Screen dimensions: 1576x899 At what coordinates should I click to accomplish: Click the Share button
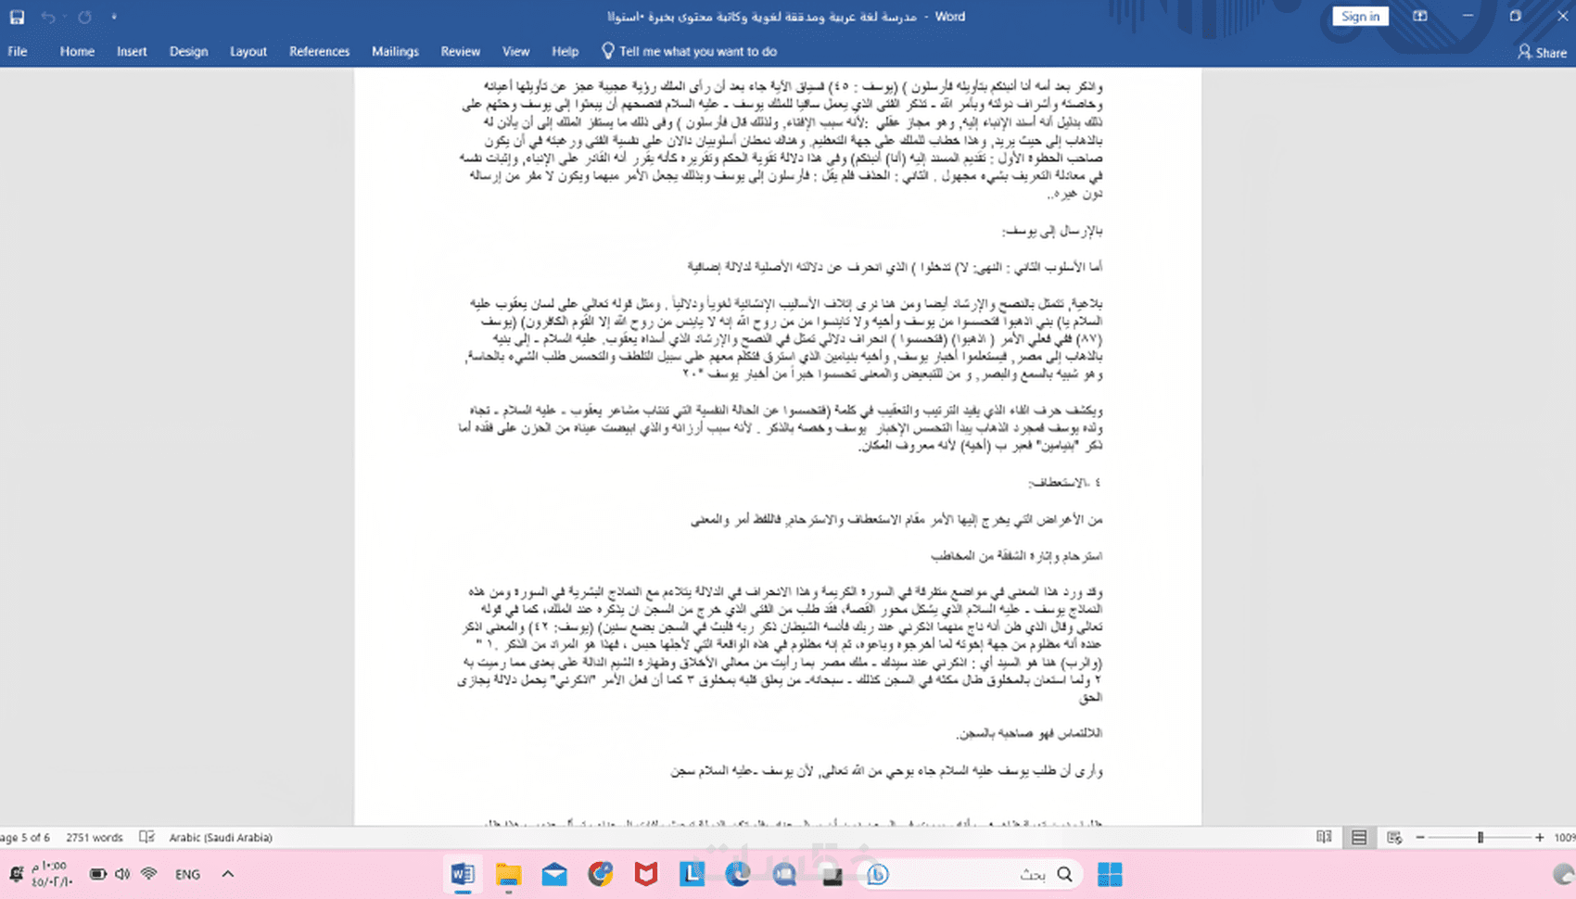(1542, 53)
